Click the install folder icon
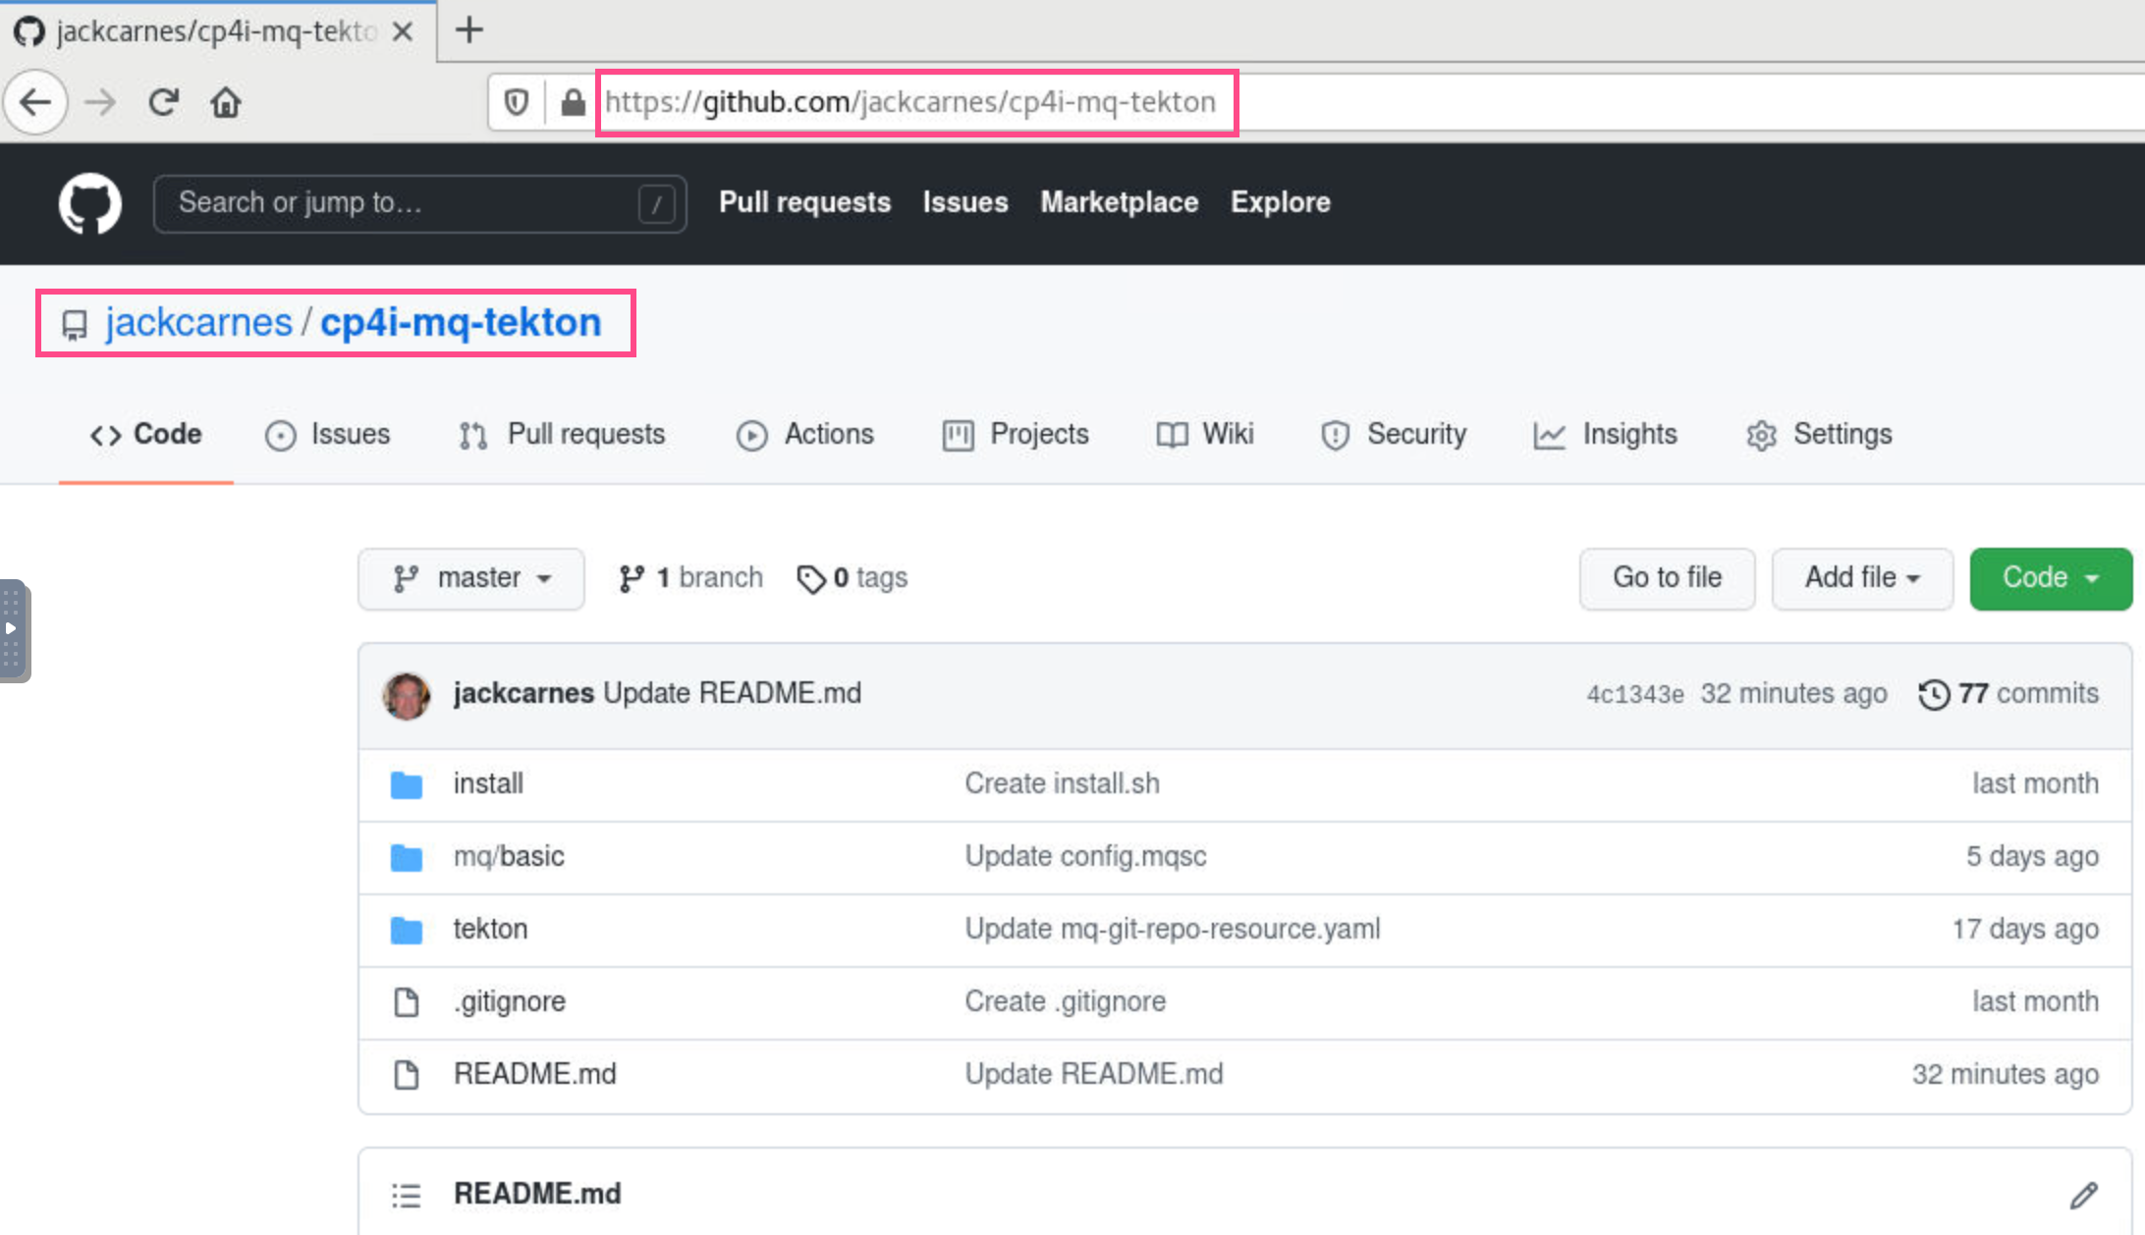Image resolution: width=2145 pixels, height=1235 pixels. [x=407, y=784]
